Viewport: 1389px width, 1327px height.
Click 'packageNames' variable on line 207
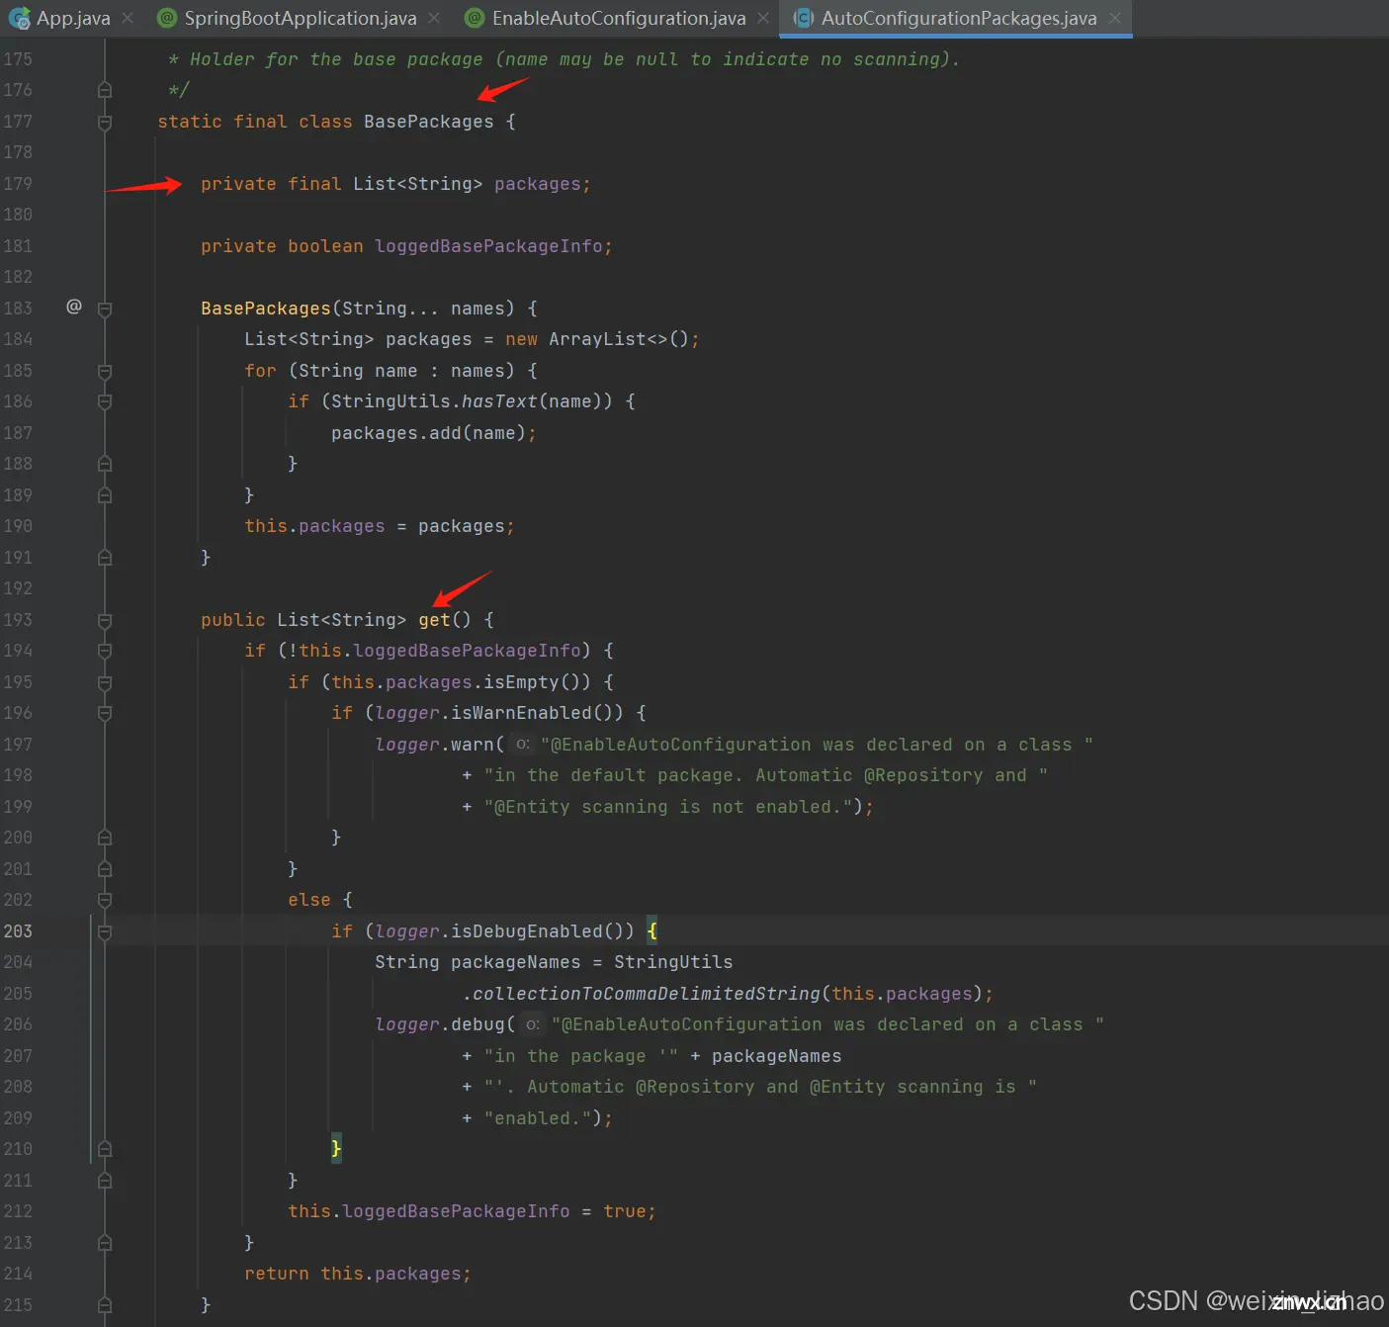tap(777, 1056)
